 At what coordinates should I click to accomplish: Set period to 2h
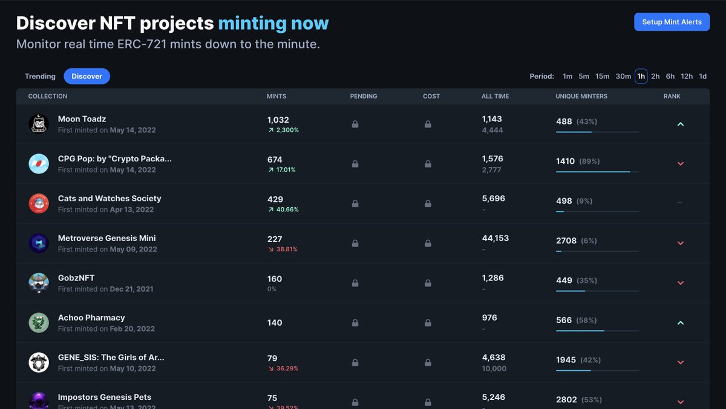[x=655, y=76]
